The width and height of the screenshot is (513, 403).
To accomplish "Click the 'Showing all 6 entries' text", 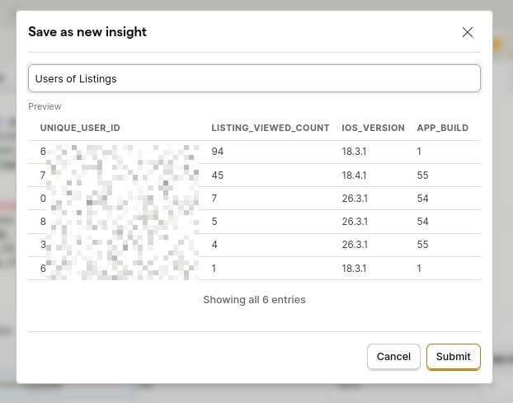I will click(254, 300).
